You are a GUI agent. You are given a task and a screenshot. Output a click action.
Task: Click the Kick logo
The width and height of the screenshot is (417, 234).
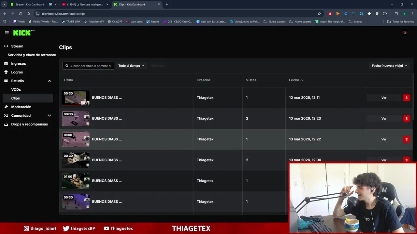[x=23, y=32]
